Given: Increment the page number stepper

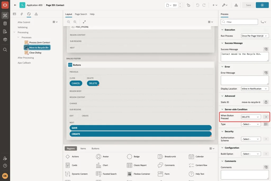Looking at the screenshot, I should coord(180,4).
